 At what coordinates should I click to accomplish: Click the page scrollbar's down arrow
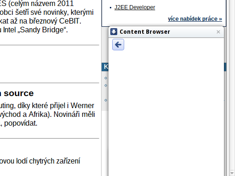(232, 173)
